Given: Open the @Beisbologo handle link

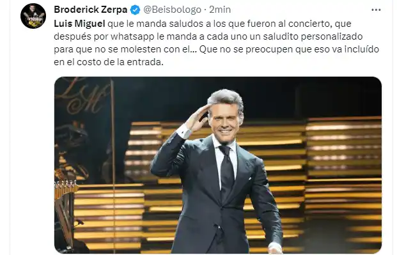Looking at the screenshot, I should point(172,10).
